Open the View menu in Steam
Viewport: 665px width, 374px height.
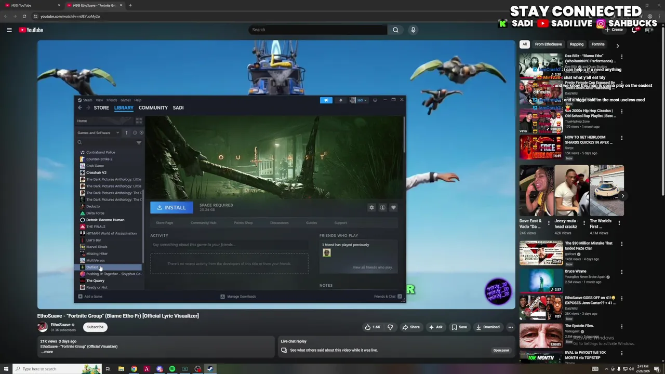[x=99, y=100]
